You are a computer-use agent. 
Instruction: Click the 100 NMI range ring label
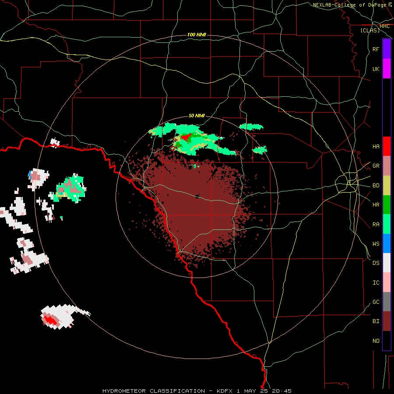tap(197, 35)
